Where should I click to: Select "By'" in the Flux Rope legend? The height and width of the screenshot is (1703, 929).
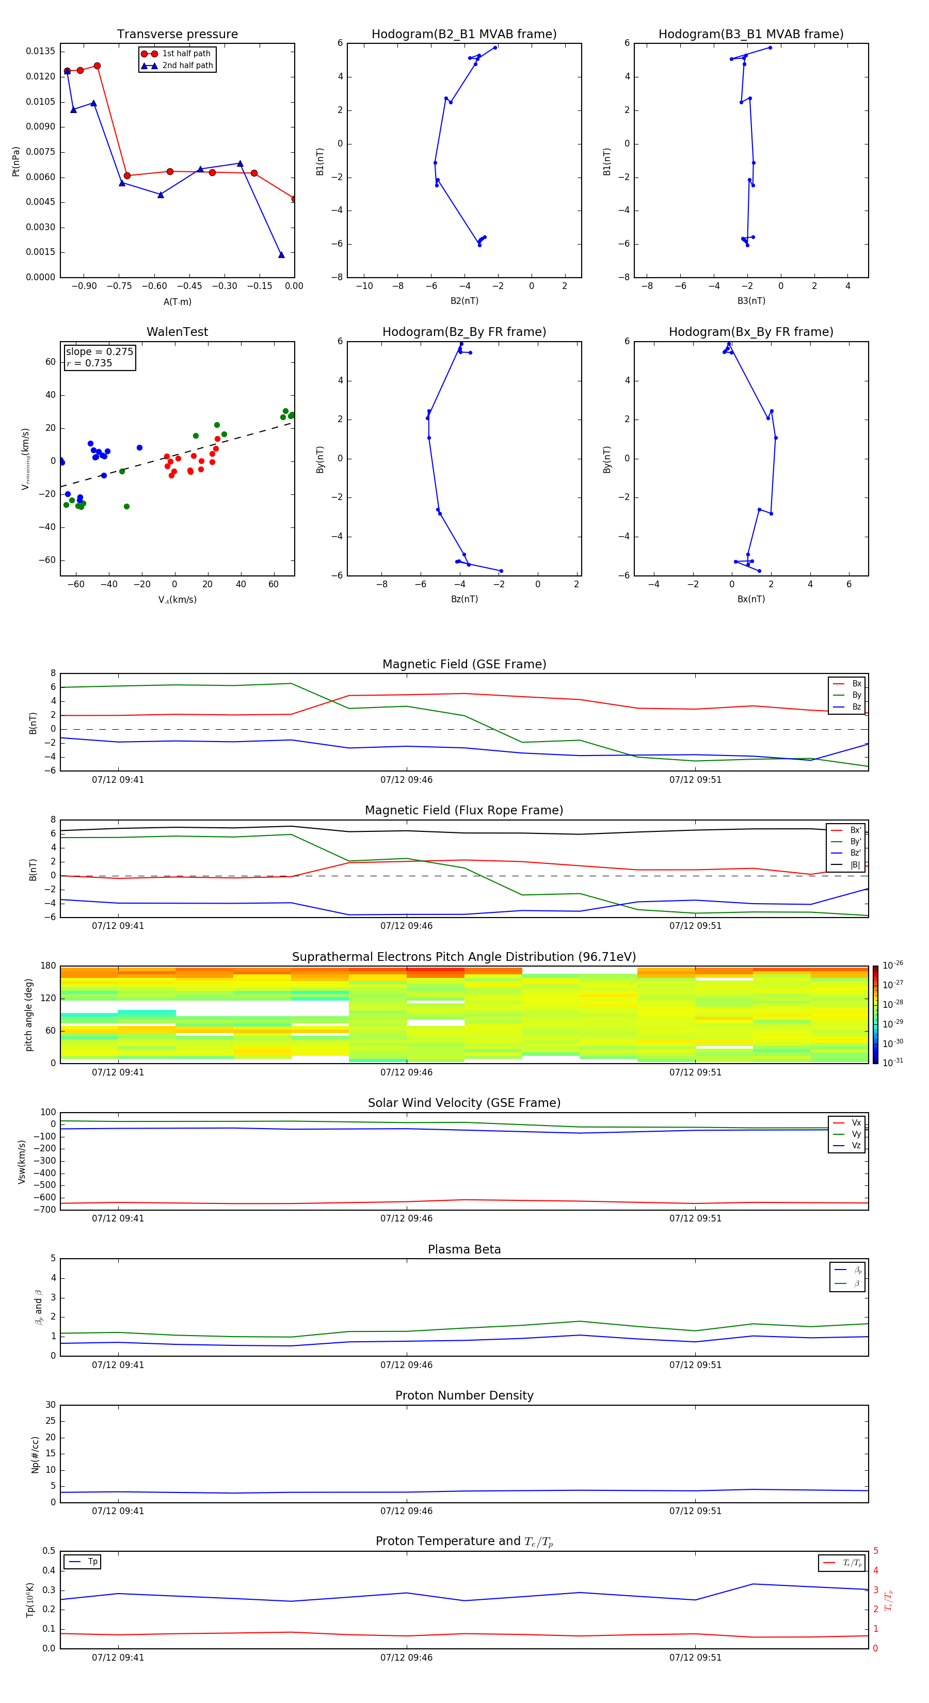[846, 842]
